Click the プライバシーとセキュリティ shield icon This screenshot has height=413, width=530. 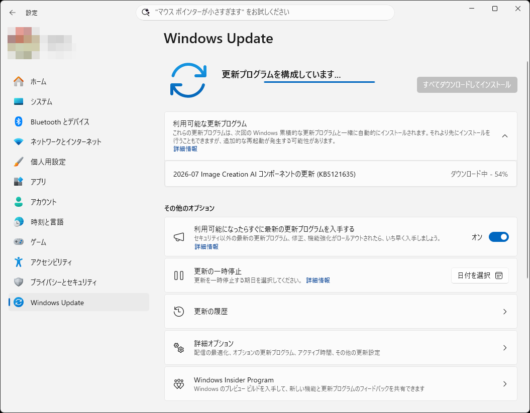click(19, 282)
